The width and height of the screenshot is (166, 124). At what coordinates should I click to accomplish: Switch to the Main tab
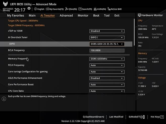click(32, 16)
